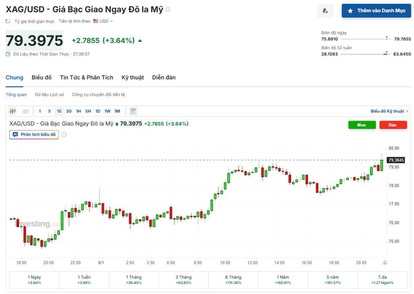
Task: Select the 30 minute interval
Action: (69, 111)
